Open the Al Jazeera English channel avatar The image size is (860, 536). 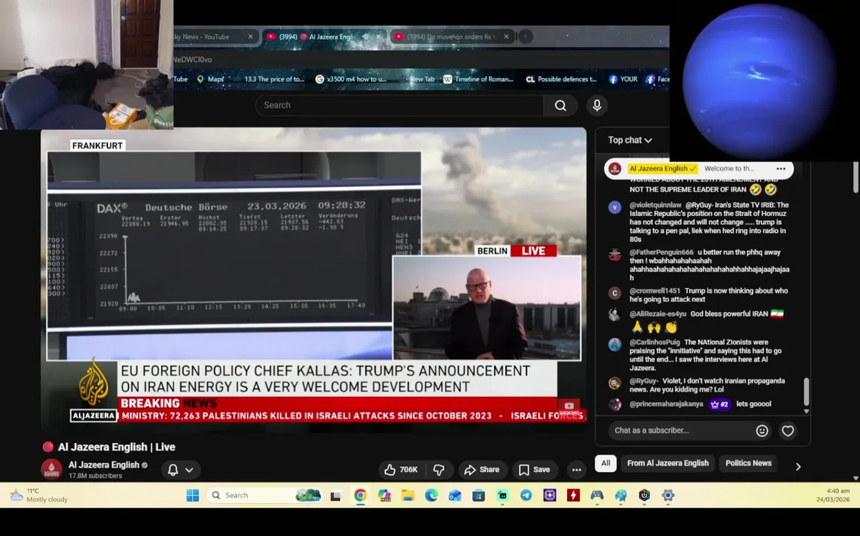[51, 469]
